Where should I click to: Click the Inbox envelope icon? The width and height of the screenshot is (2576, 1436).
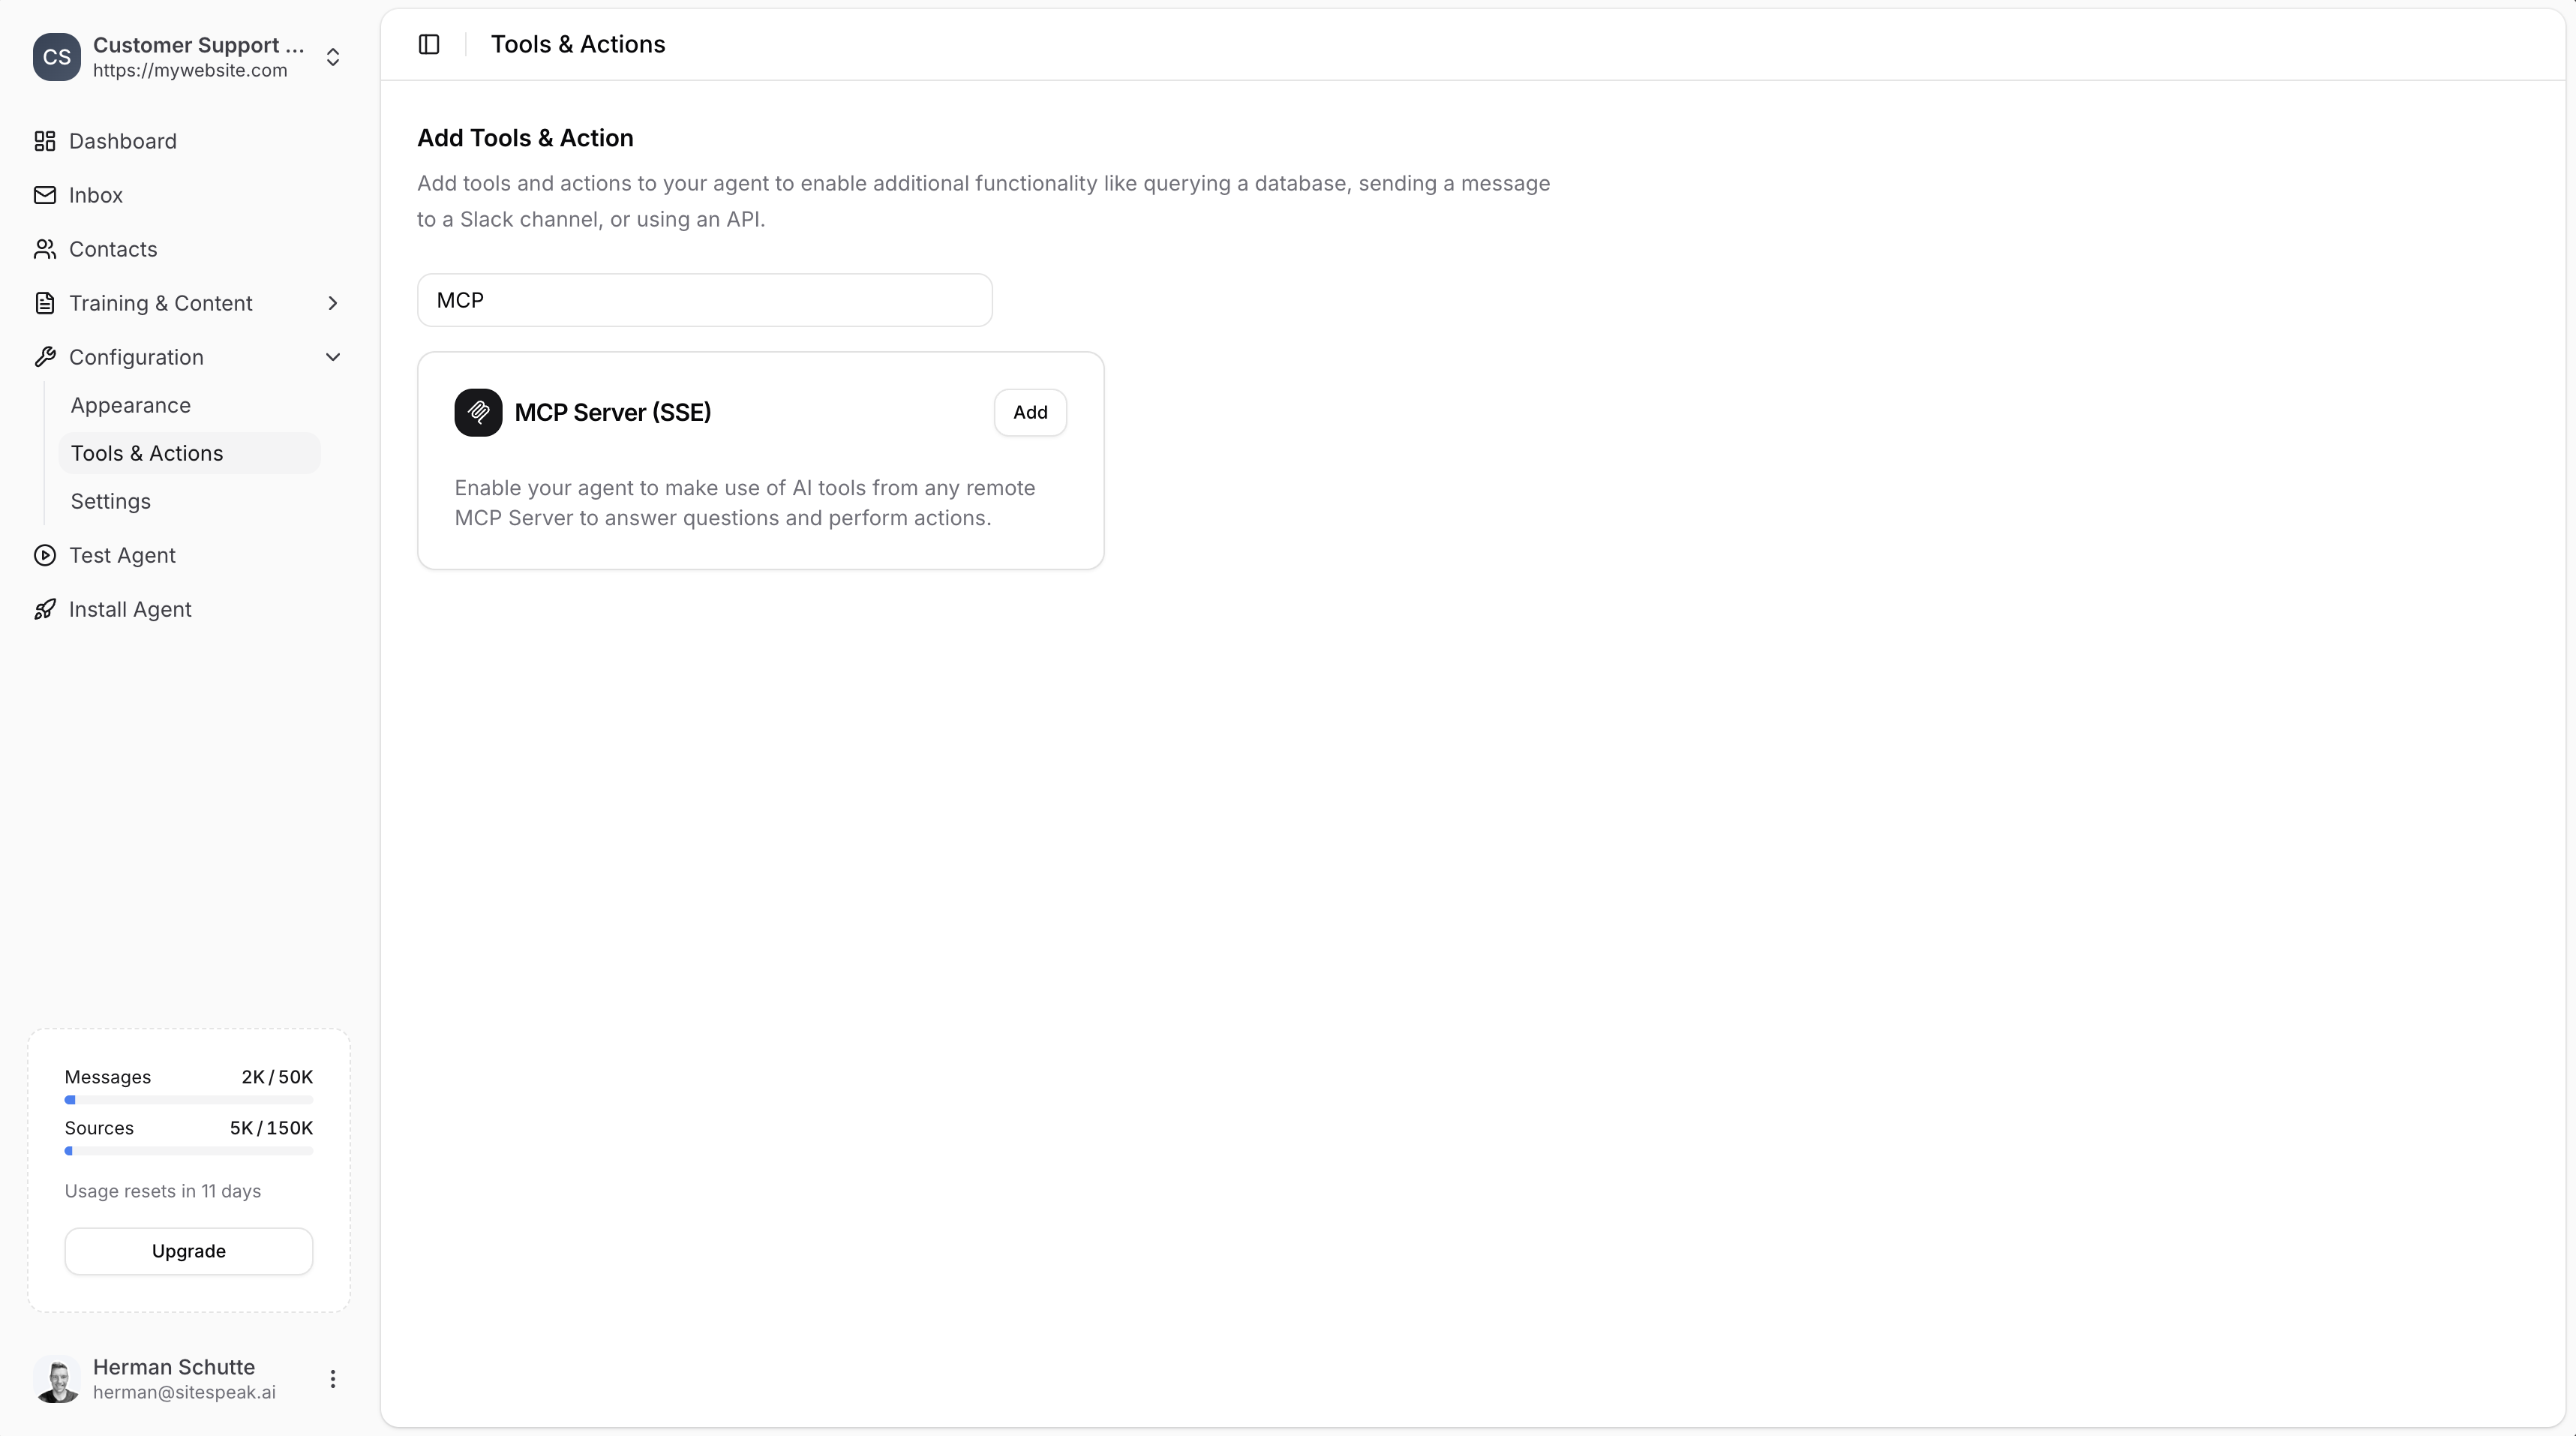pos(45,195)
